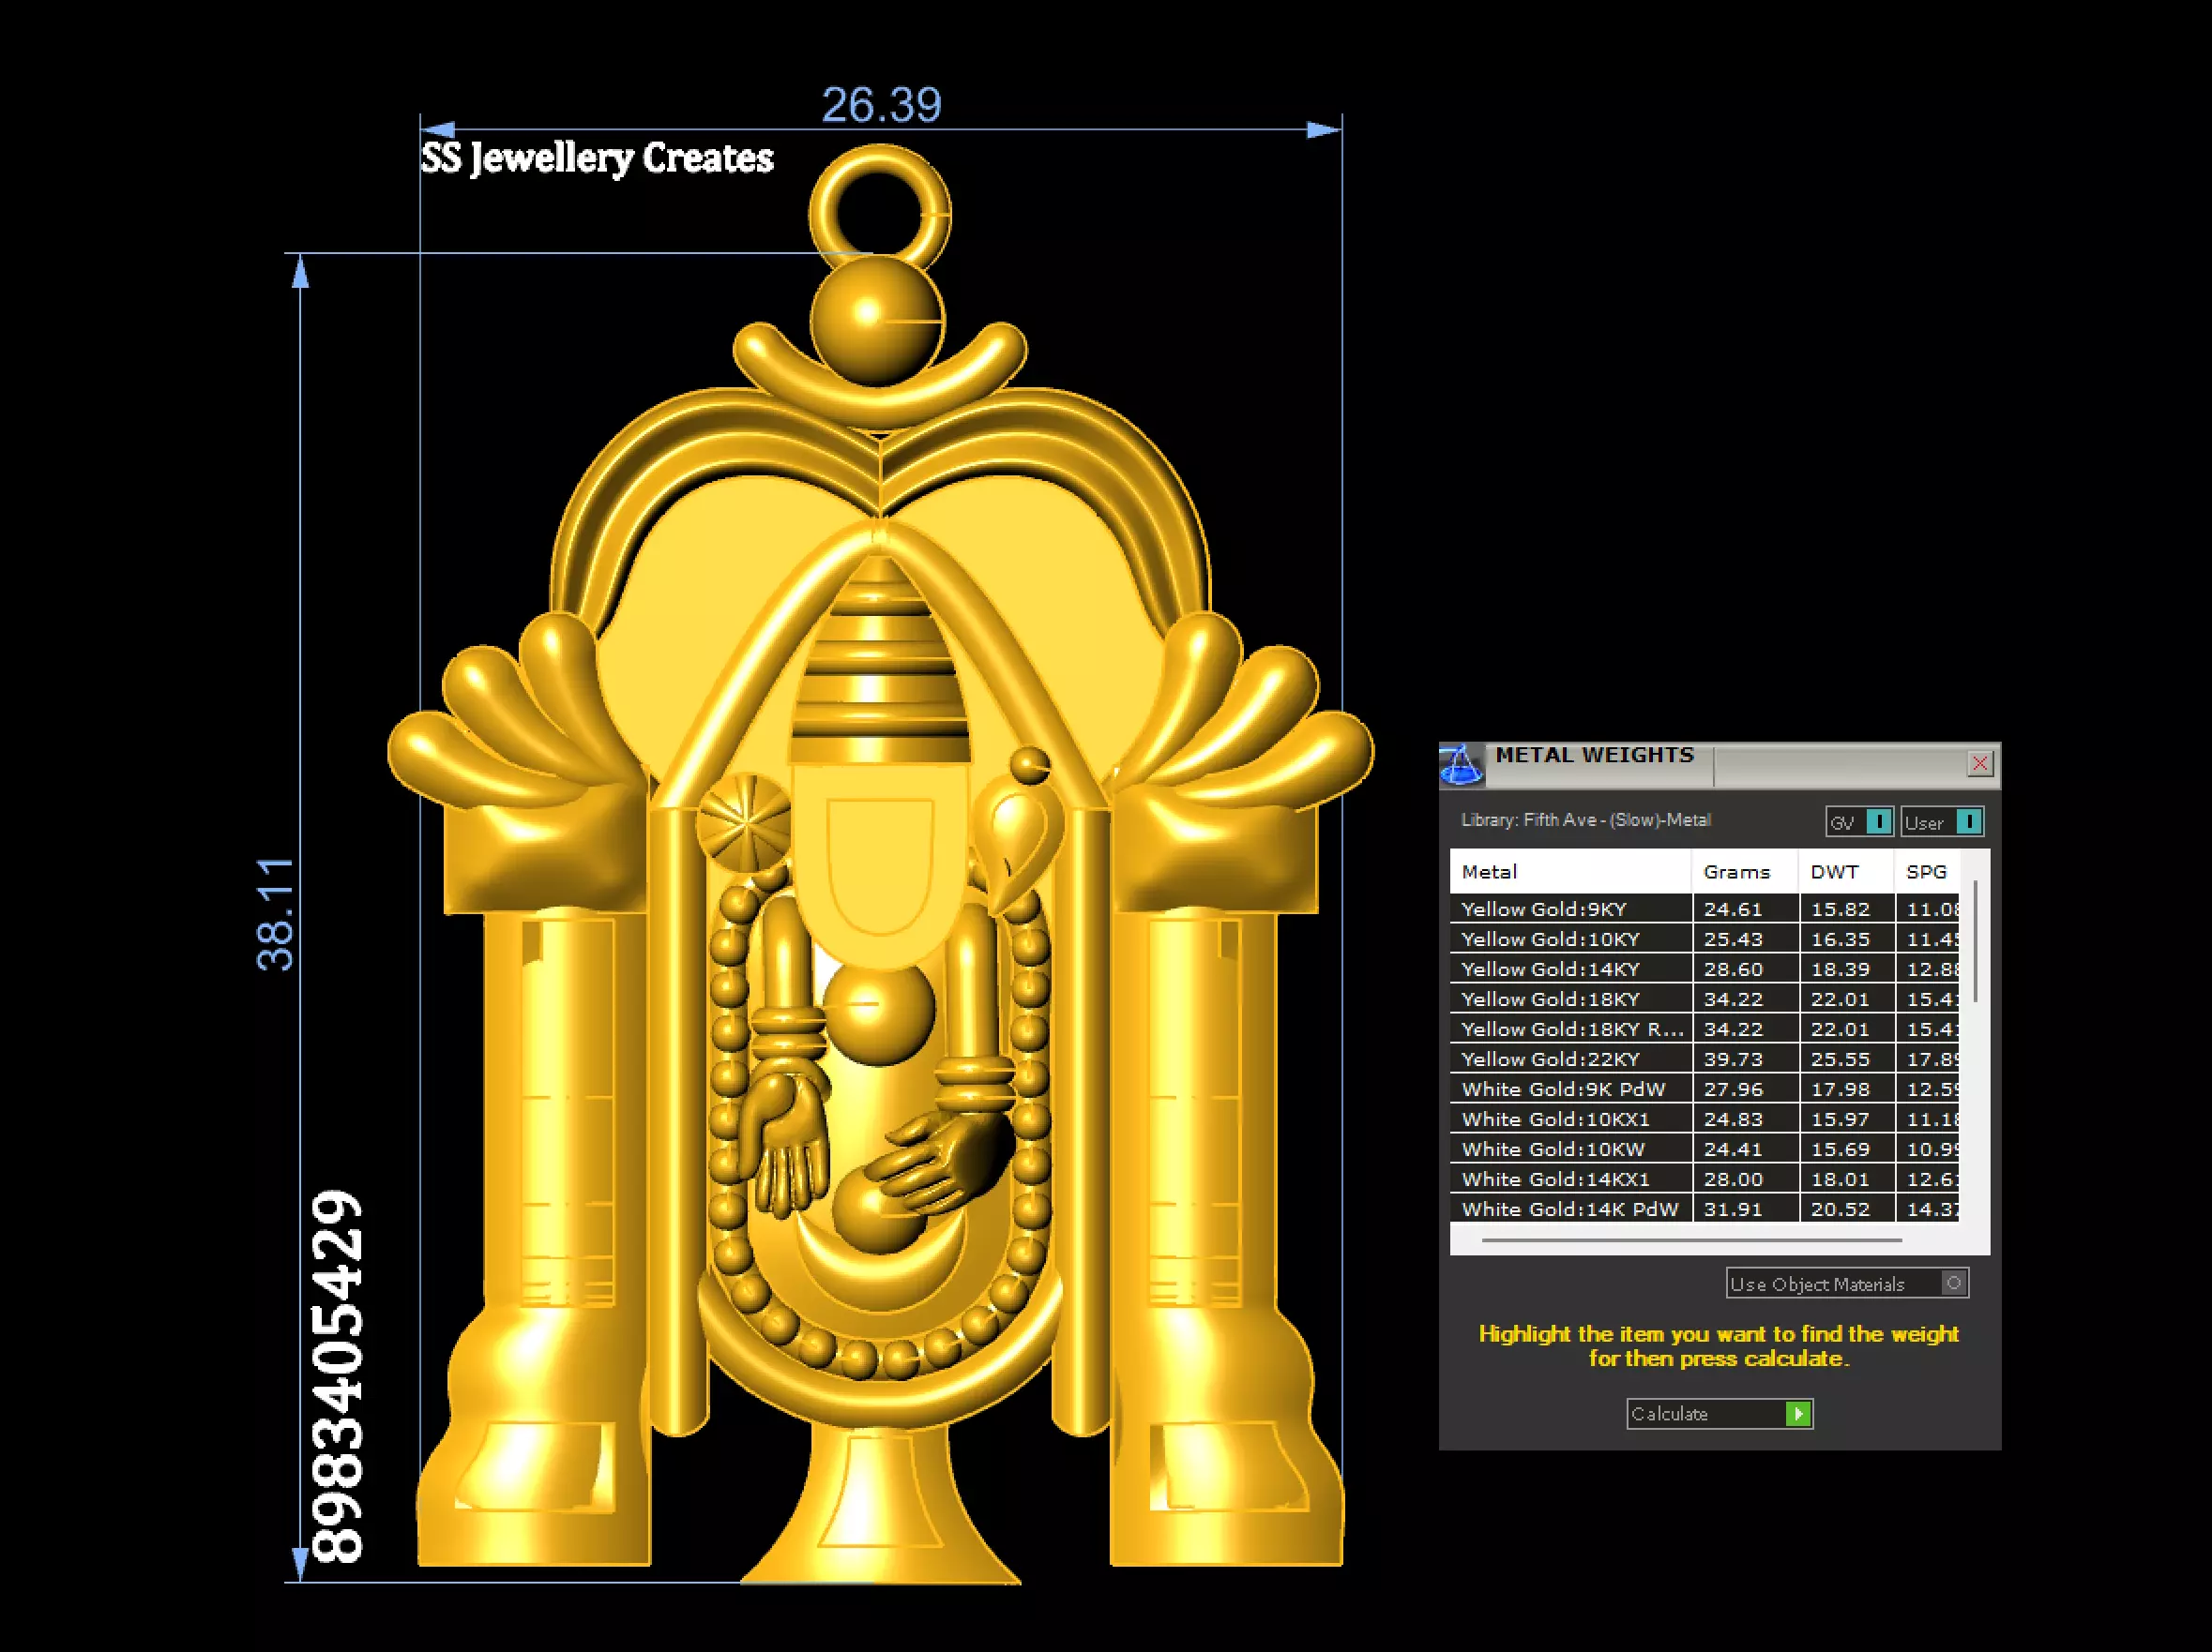Click the Grams column header
Viewport: 2212px width, 1652px height.
[x=1745, y=872]
